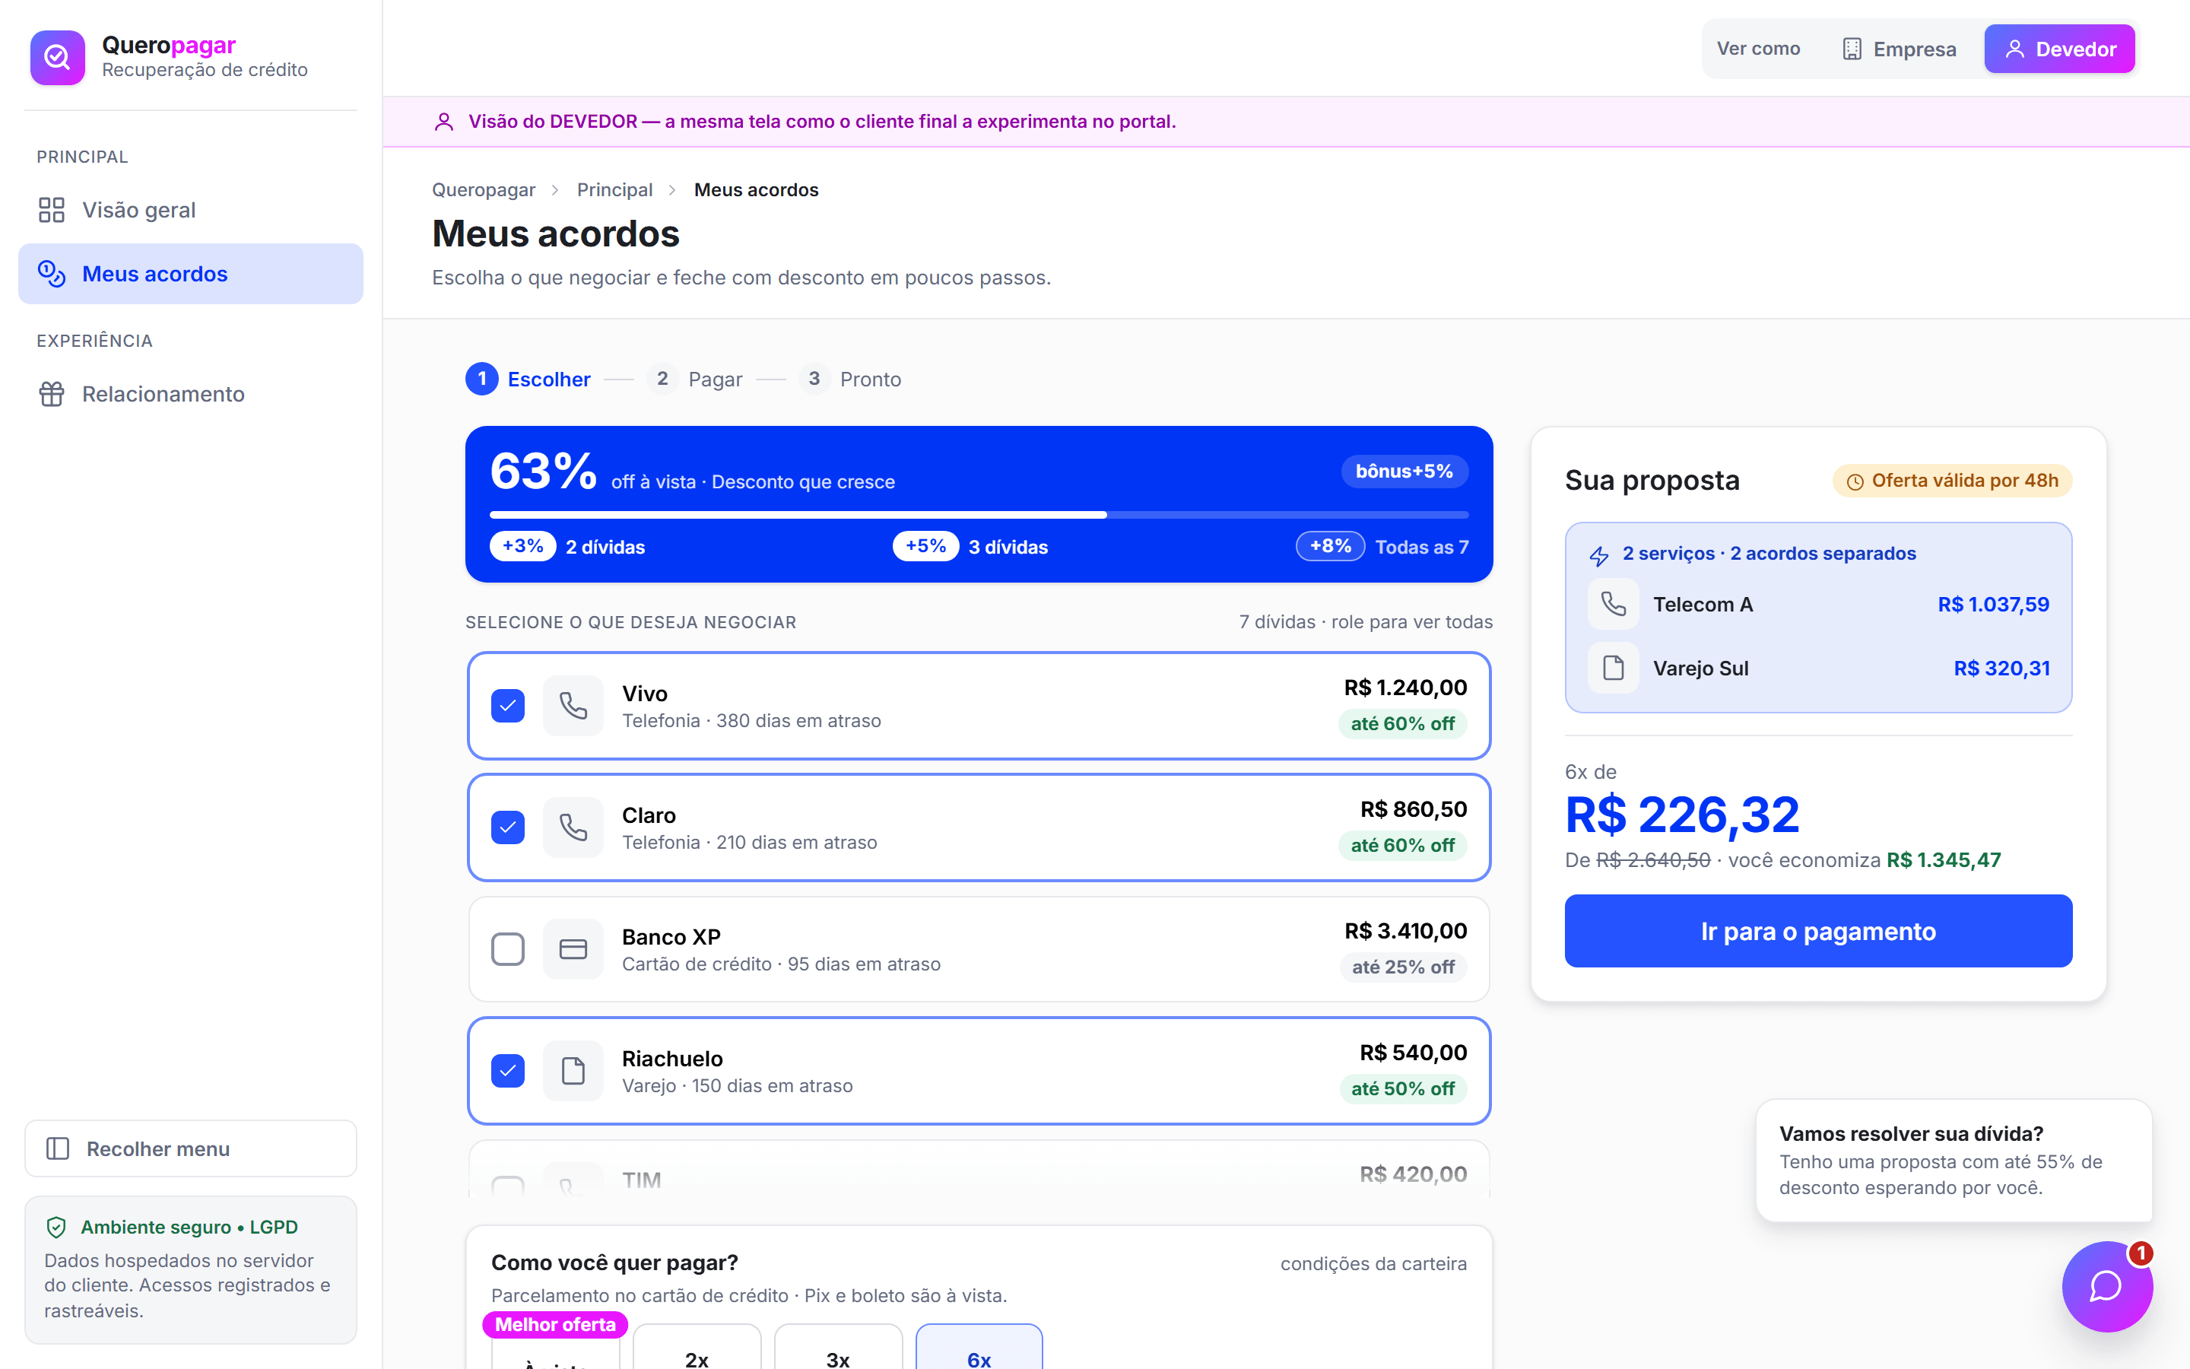Click the Principal breadcrumb link
Viewport: 2190px width, 1369px height.
614,190
